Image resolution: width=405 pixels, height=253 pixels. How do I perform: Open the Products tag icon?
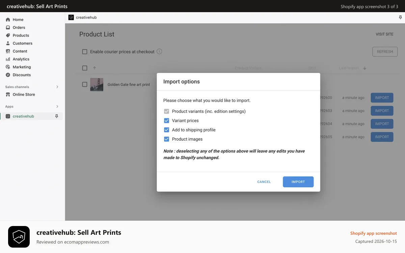[x=8, y=35]
